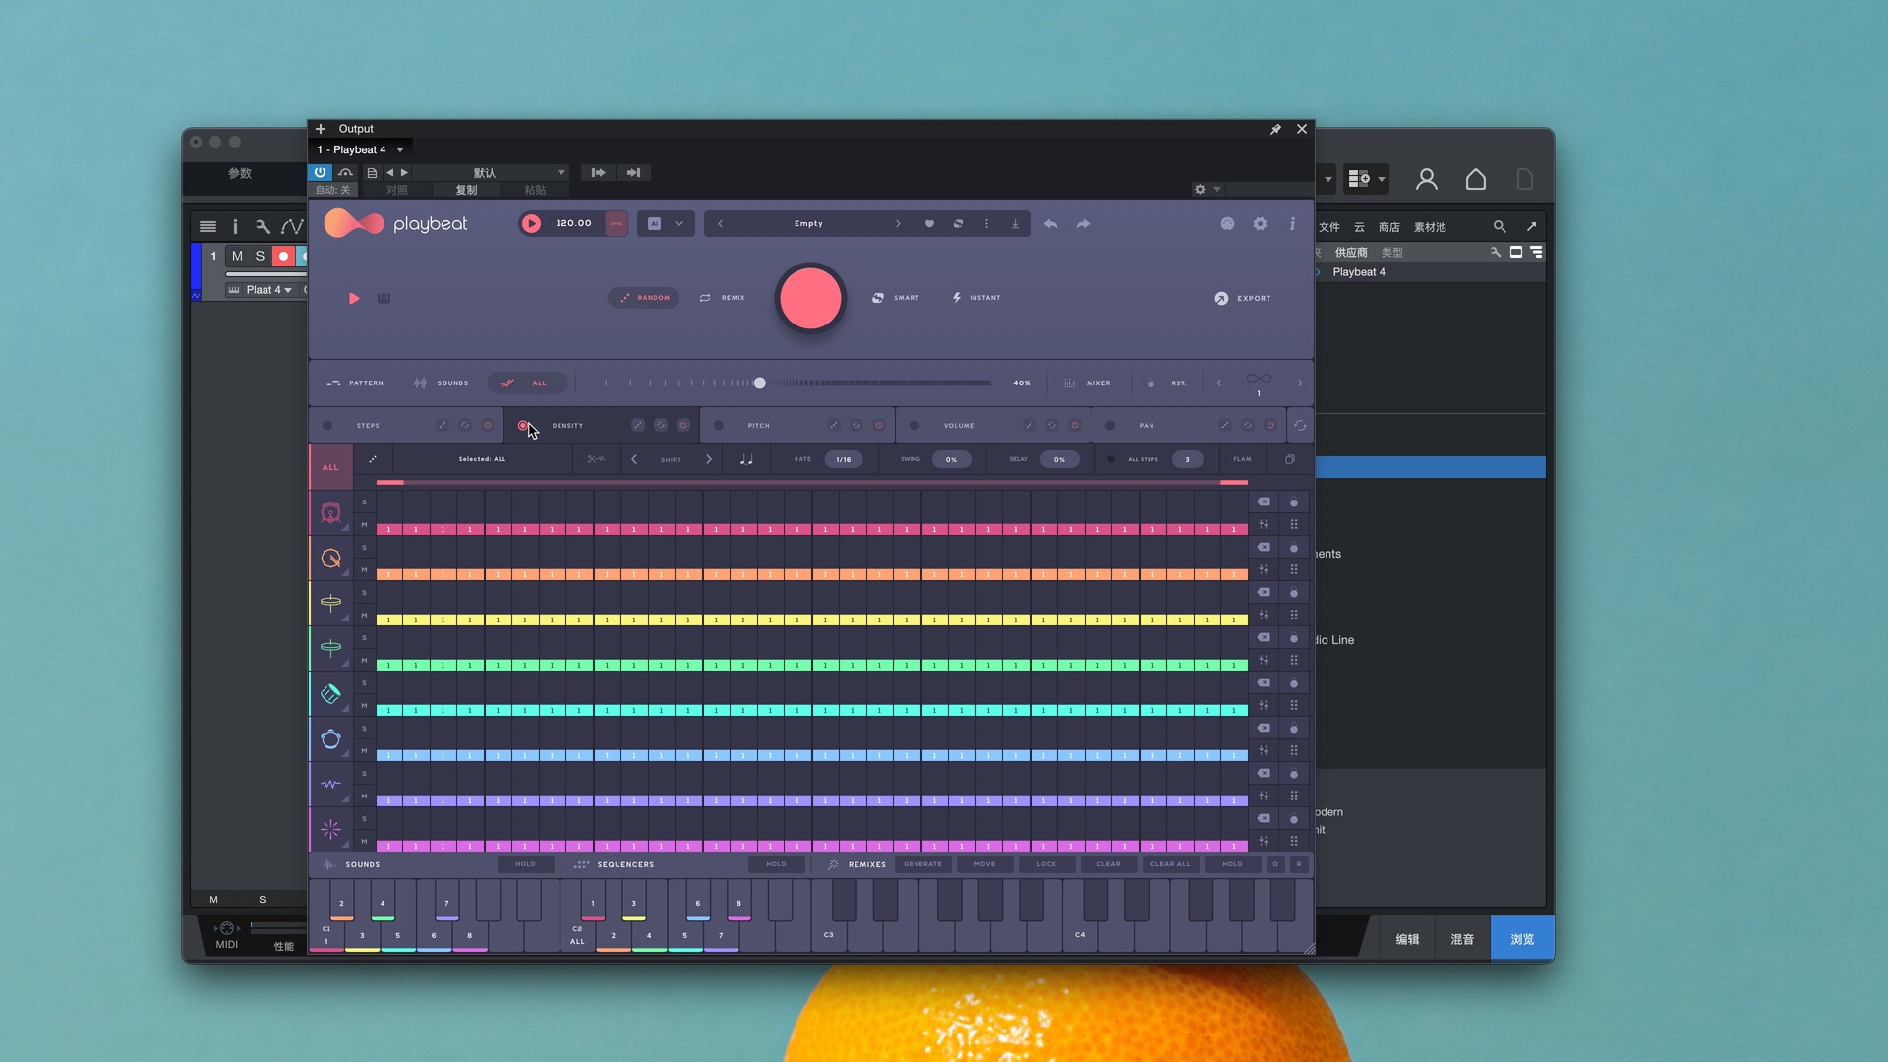Select the yellow hi-hat track icon
The height and width of the screenshot is (1062, 1888).
pyautogui.click(x=330, y=603)
